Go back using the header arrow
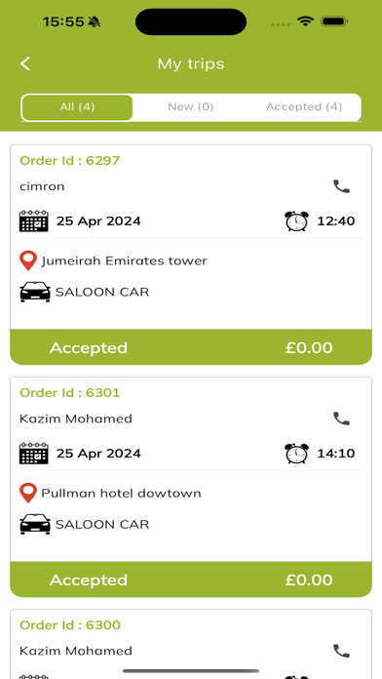This screenshot has height=679, width=382. 25,63
